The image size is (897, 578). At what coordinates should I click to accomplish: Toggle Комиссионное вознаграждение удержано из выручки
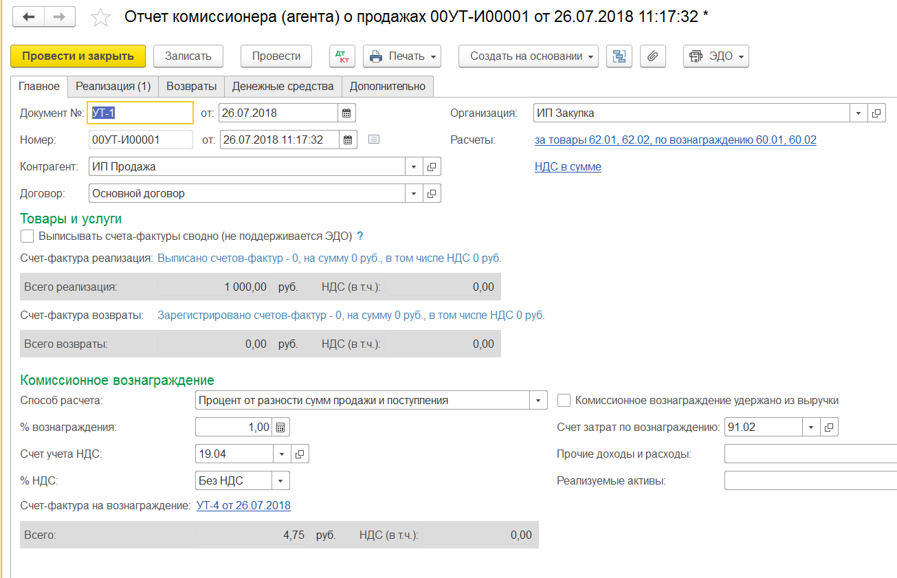[564, 401]
